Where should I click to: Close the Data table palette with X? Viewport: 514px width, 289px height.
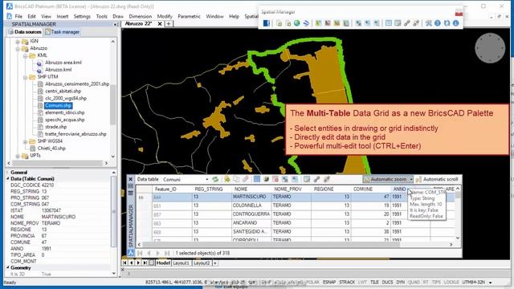pos(130,179)
